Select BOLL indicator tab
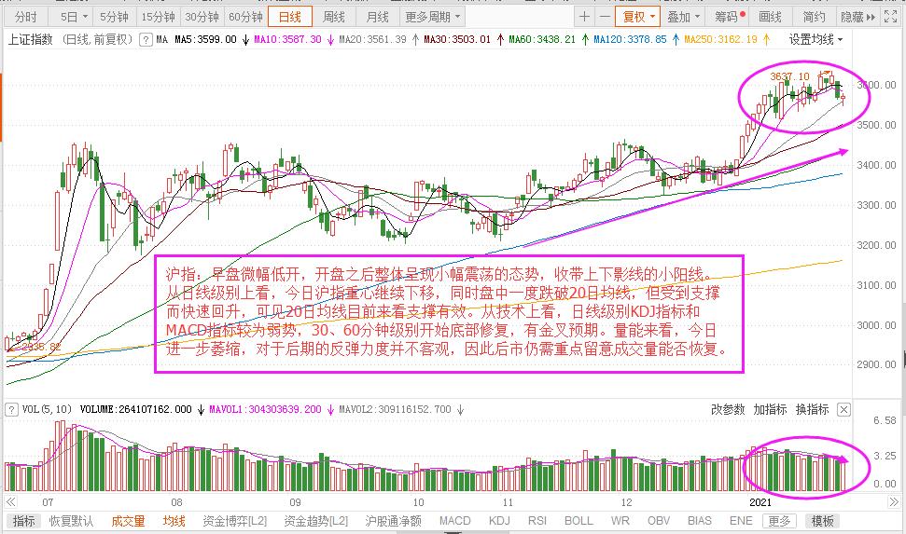 click(x=578, y=521)
